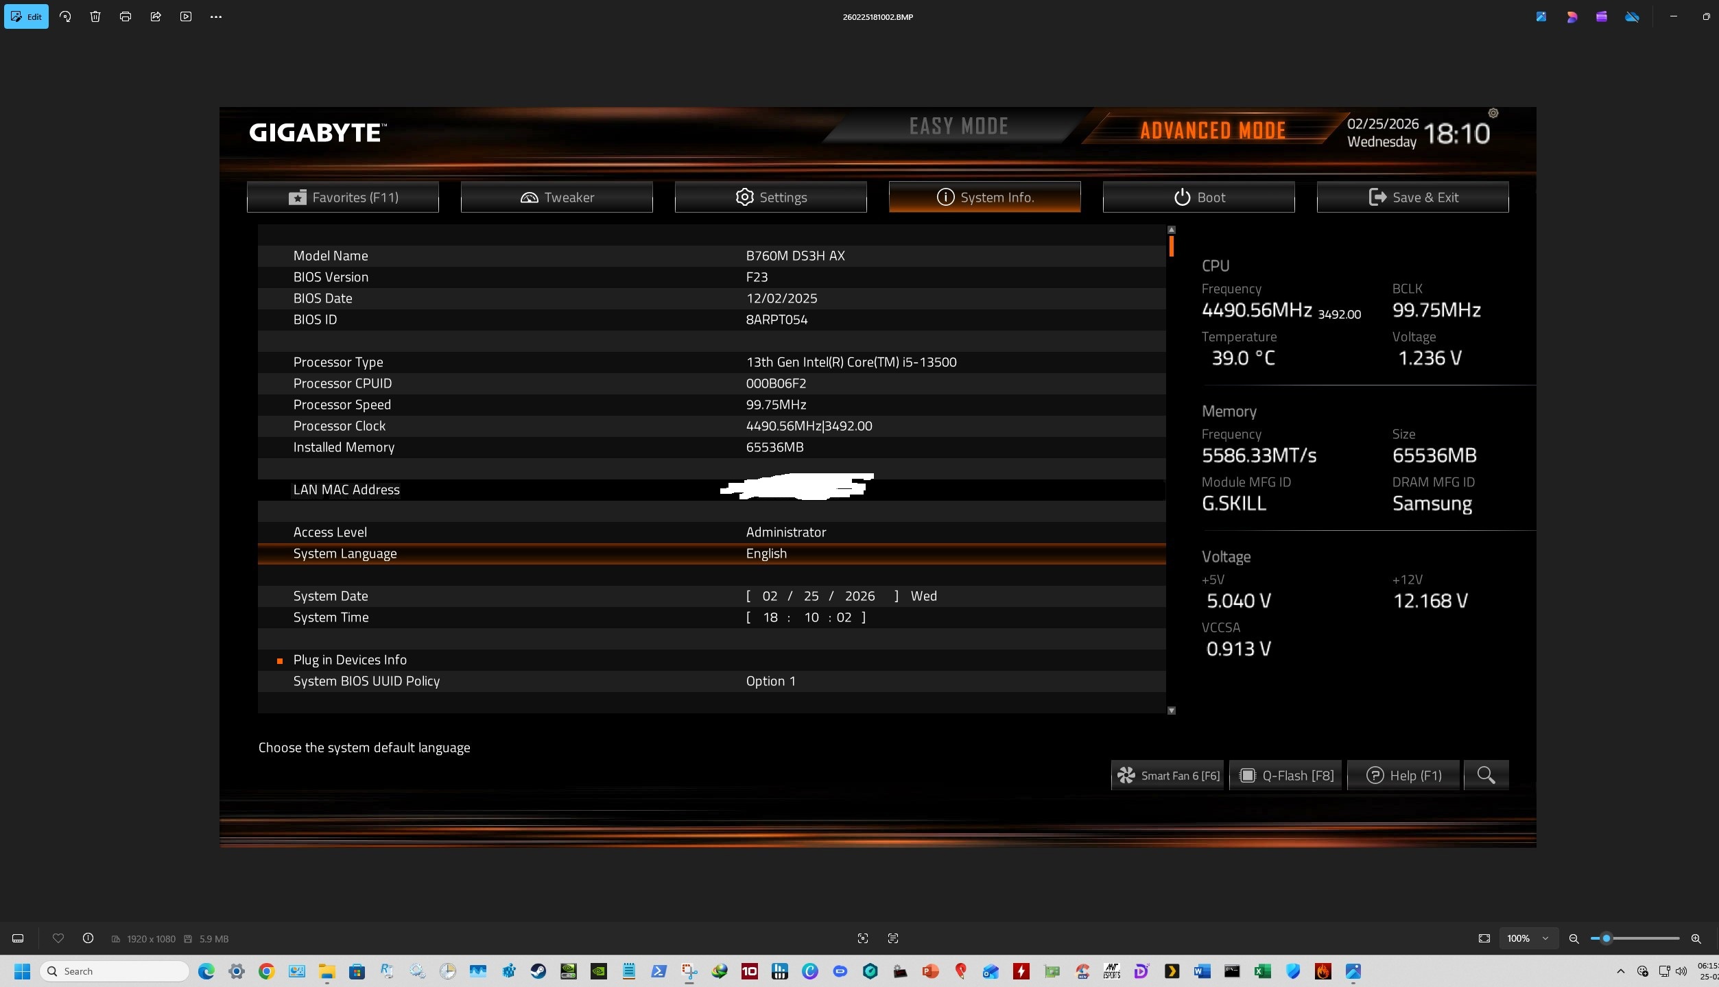Click the Share icon

(156, 16)
